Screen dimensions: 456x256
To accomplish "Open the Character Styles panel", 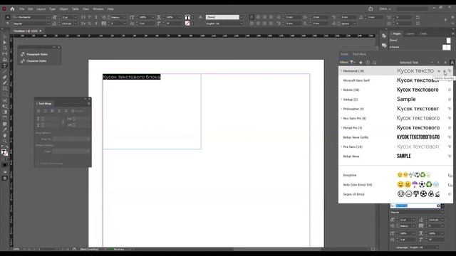I will coord(36,61).
